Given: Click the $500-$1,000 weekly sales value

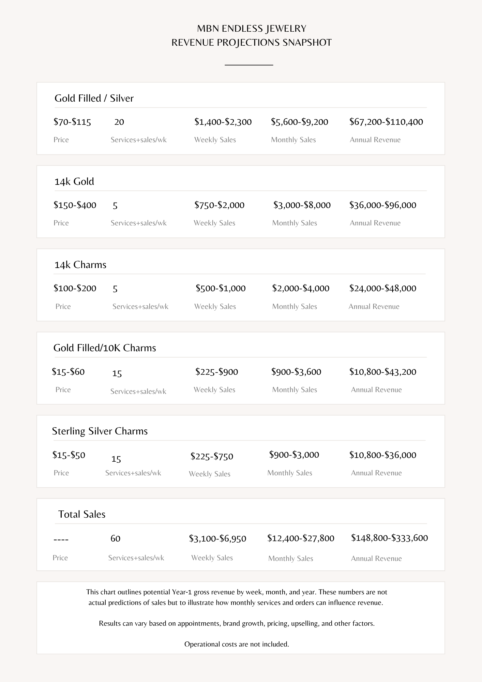Looking at the screenshot, I should [221, 288].
